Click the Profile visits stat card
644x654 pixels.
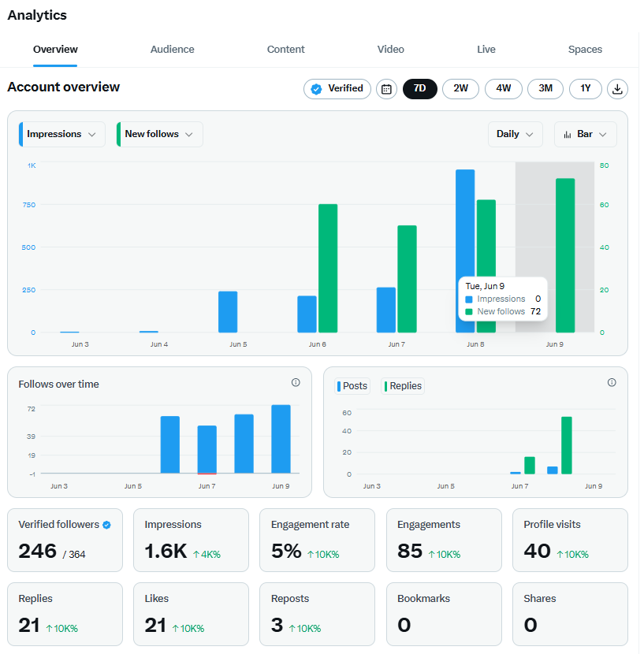(x=570, y=540)
